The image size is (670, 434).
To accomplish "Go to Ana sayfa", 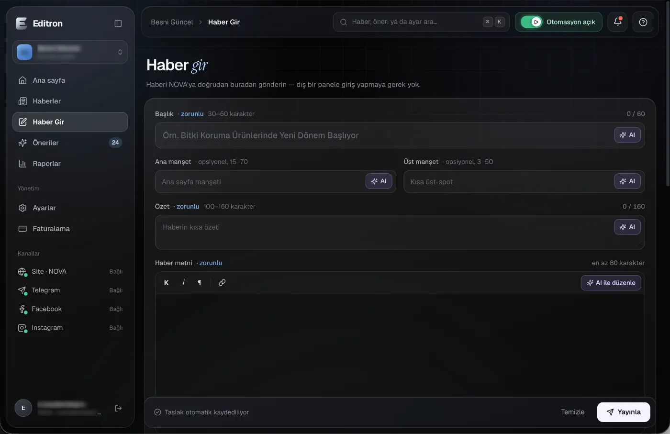I will click(70, 80).
